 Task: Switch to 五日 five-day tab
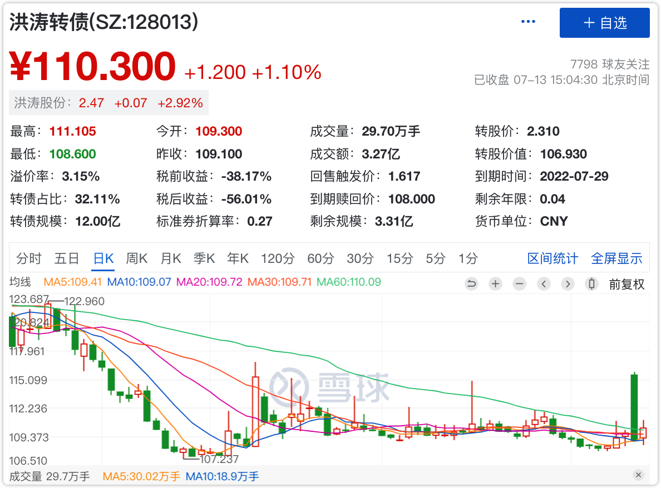[67, 258]
